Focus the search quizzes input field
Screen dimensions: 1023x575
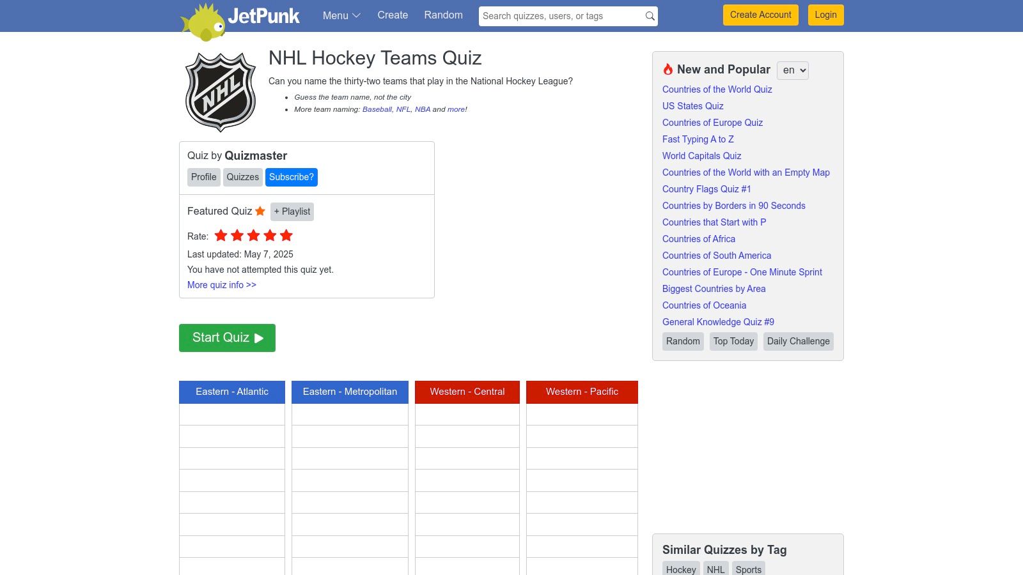click(559, 16)
